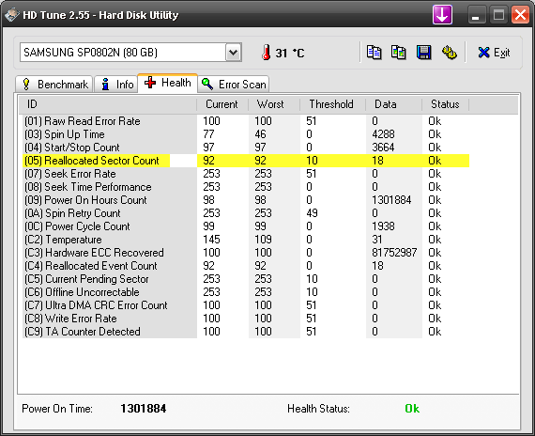The image size is (535, 436).
Task: Click the Current column header
Action: pyautogui.click(x=222, y=104)
